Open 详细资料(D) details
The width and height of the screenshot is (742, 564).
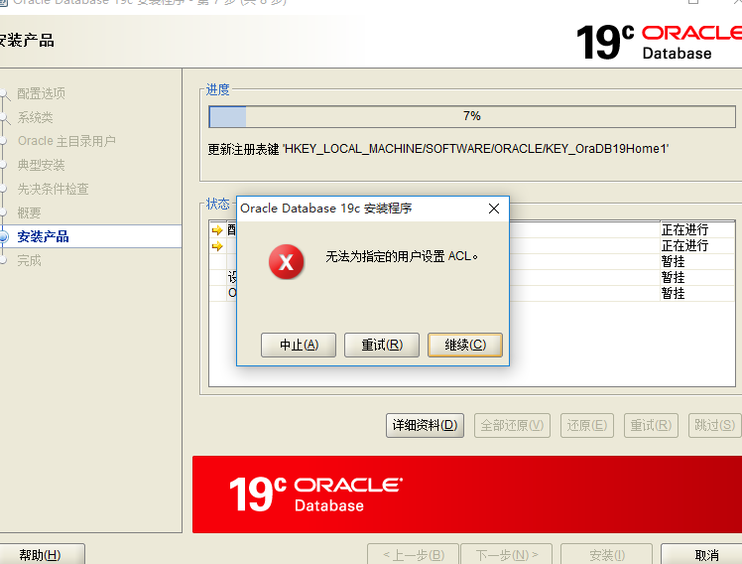pyautogui.click(x=425, y=425)
